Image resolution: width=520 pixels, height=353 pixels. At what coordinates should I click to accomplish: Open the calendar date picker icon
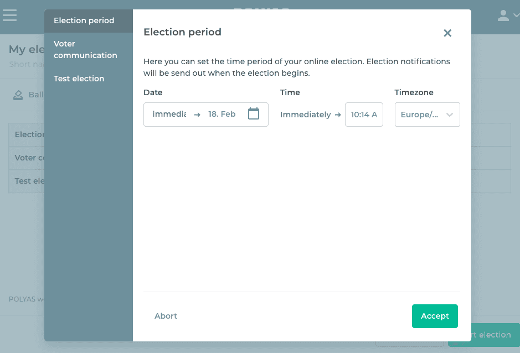pyautogui.click(x=254, y=114)
